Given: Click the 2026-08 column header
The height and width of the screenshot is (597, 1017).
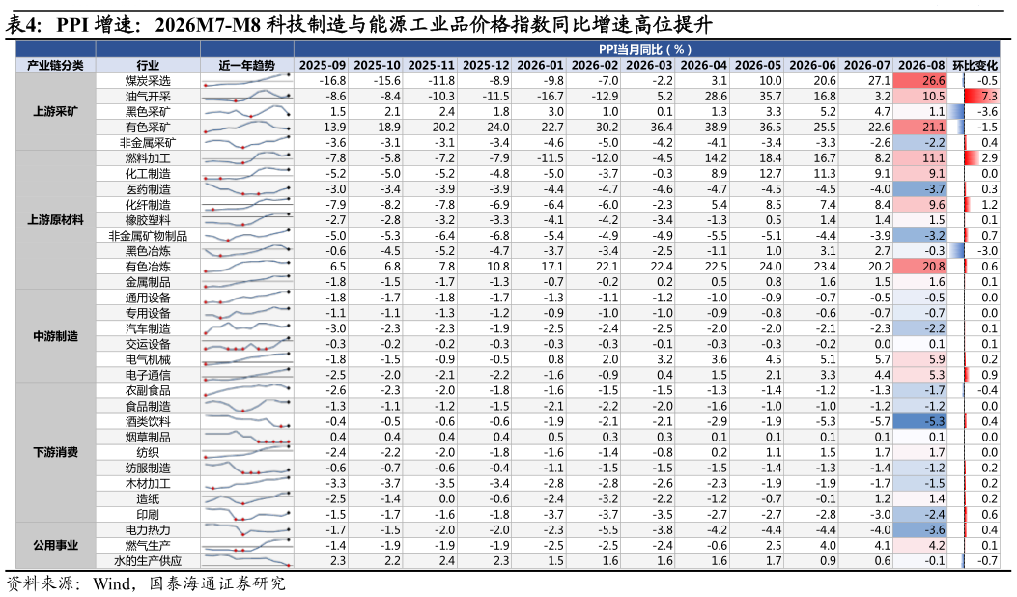Looking at the screenshot, I should click(x=921, y=65).
